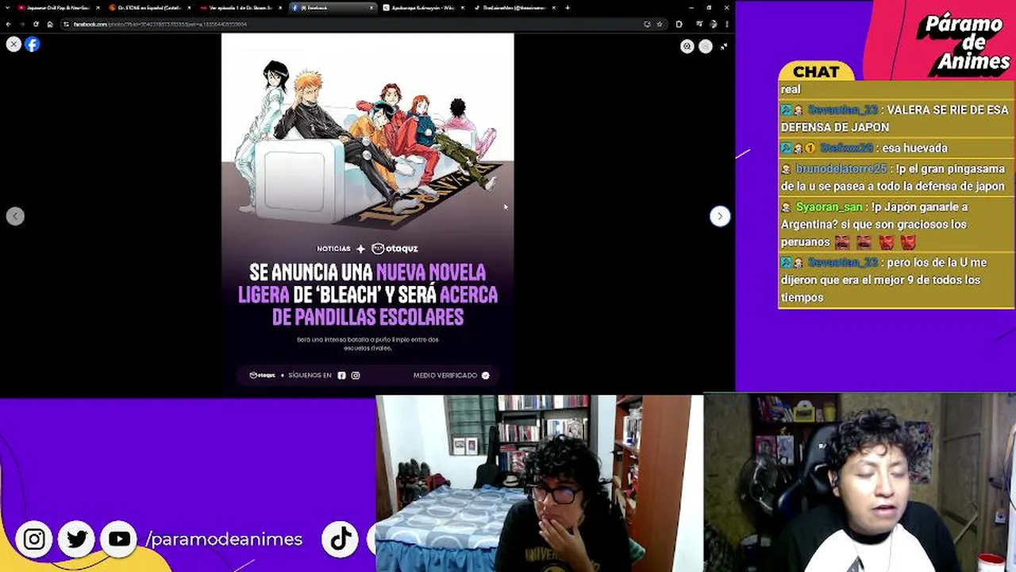Exit the photo full-screen view
Viewport: 1016px width, 572px height.
pos(724,47)
